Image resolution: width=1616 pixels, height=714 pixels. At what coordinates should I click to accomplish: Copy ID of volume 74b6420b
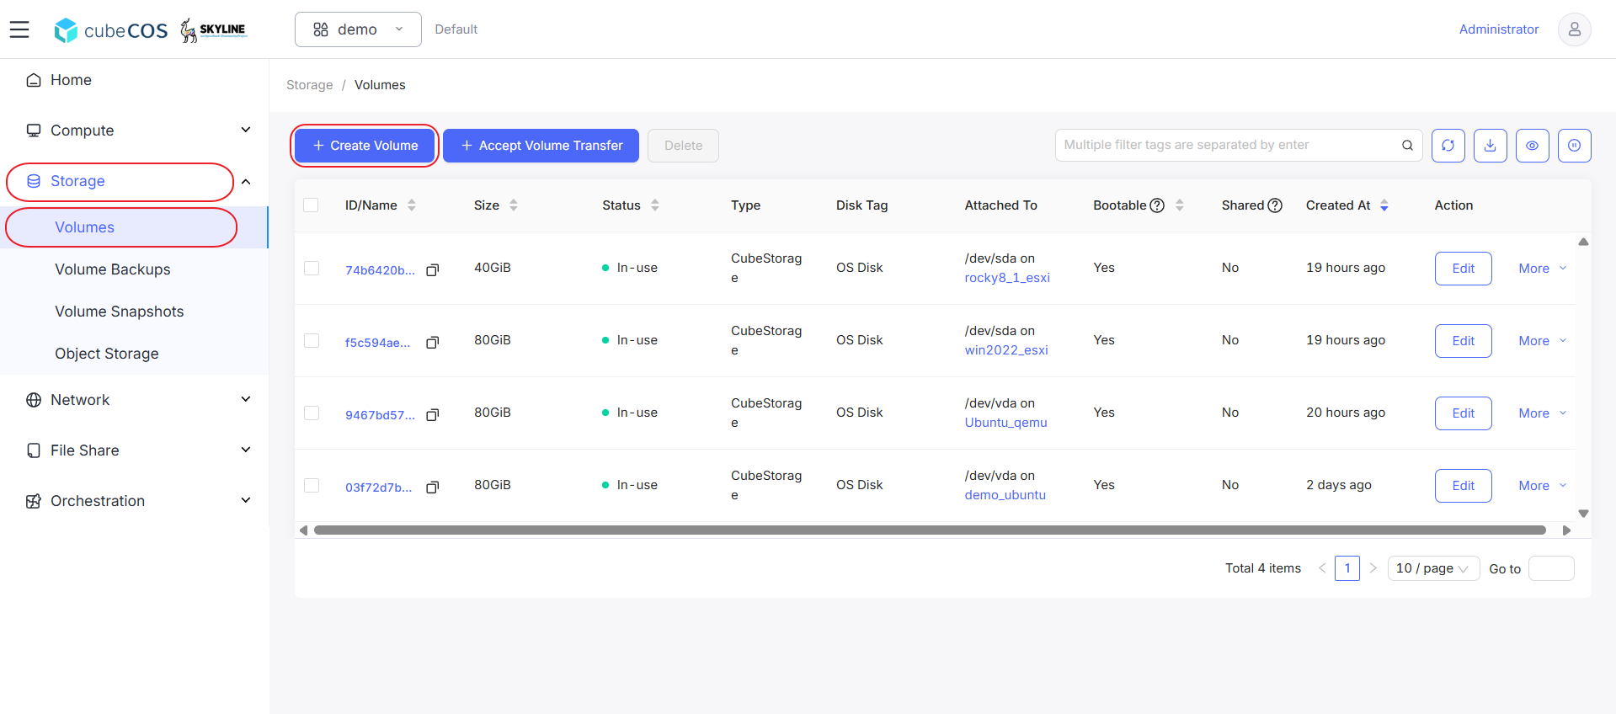pos(433,270)
